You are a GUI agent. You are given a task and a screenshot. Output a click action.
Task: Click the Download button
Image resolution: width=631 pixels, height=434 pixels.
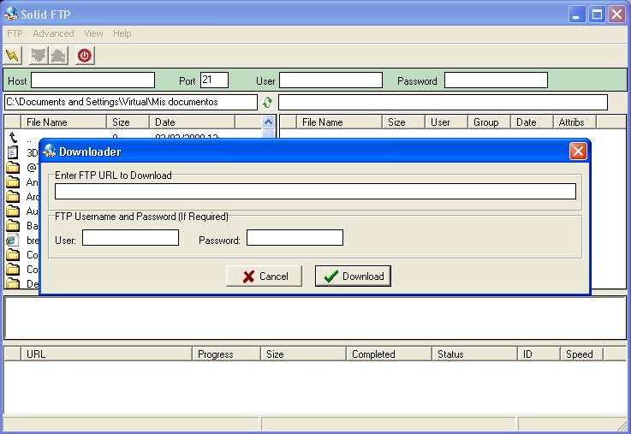353,276
